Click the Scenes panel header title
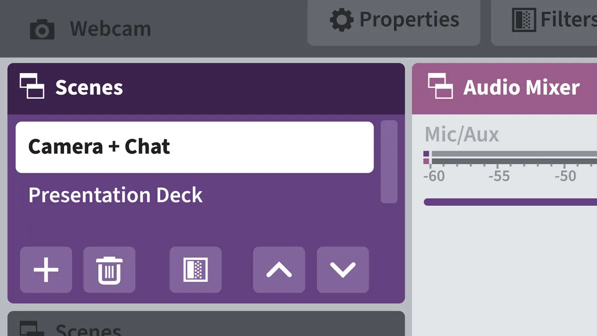The width and height of the screenshot is (597, 336). (x=89, y=88)
